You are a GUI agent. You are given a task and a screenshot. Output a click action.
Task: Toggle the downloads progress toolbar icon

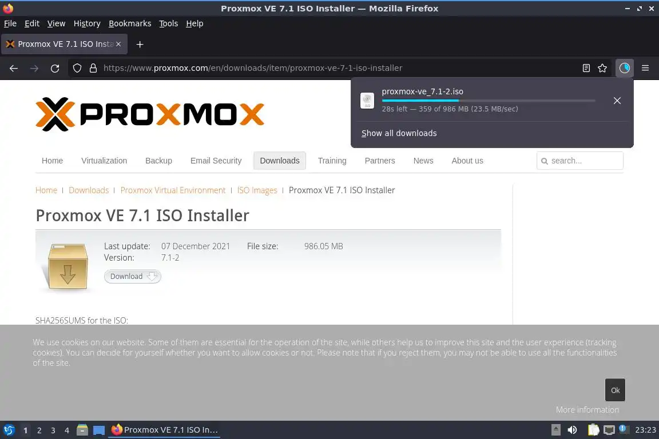625,68
